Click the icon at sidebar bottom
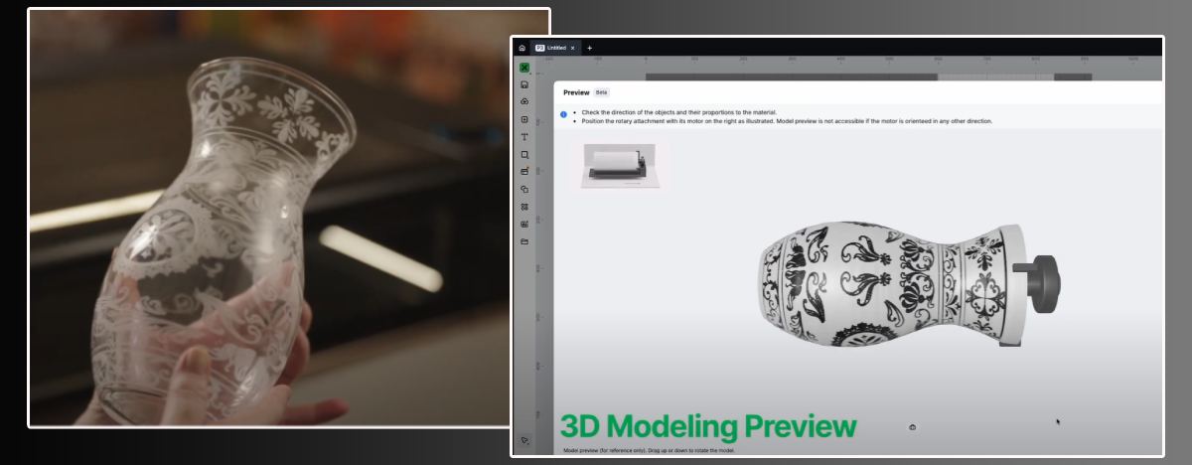 click(x=524, y=440)
